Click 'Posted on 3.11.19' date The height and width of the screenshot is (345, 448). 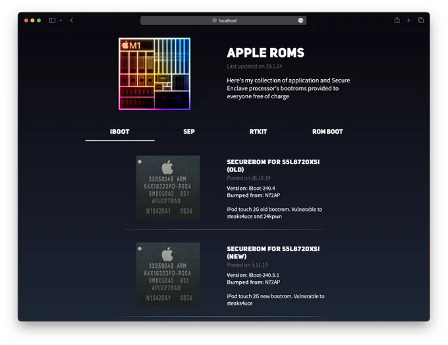248,265
